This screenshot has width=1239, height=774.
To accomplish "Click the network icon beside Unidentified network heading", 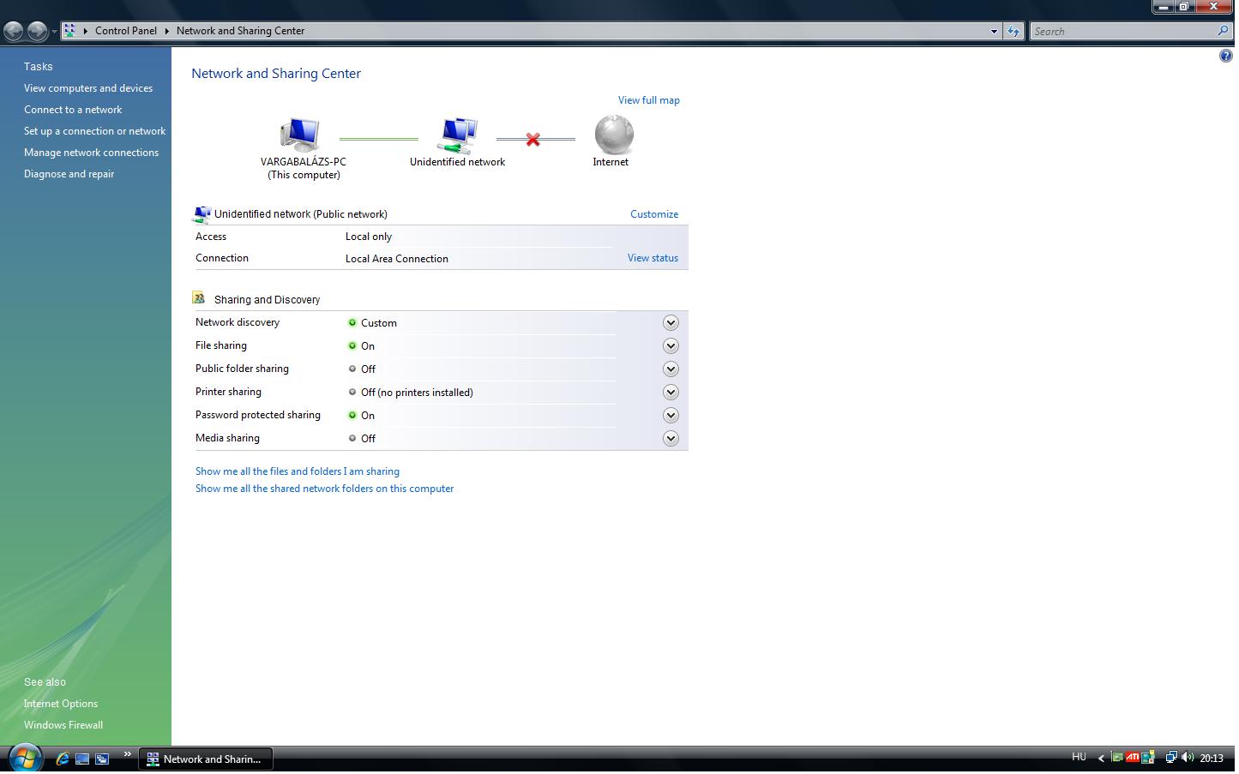I will pos(201,214).
